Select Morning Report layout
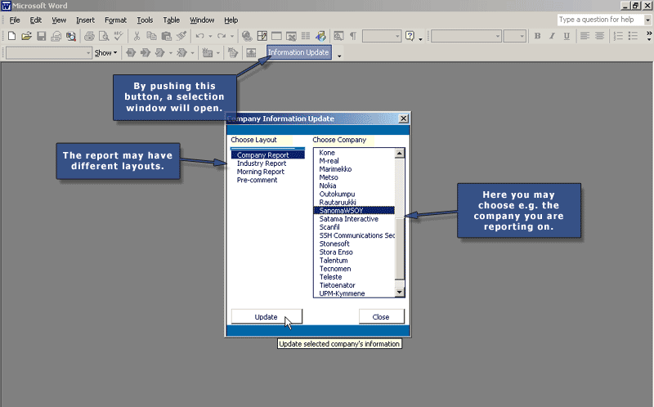Screen dimensions: 654x407 tap(260, 172)
